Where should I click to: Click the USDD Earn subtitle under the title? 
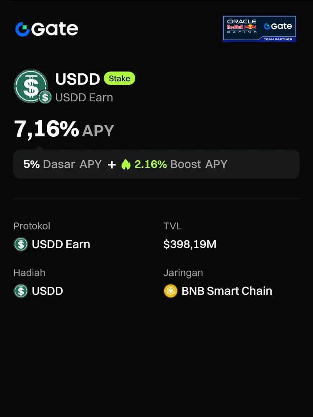[x=84, y=98]
